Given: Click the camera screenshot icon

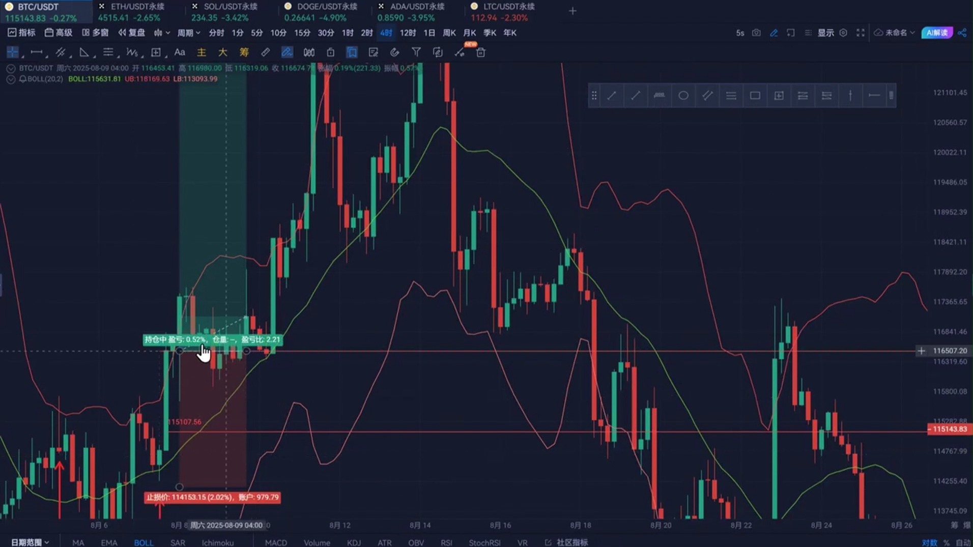Looking at the screenshot, I should pos(756,33).
